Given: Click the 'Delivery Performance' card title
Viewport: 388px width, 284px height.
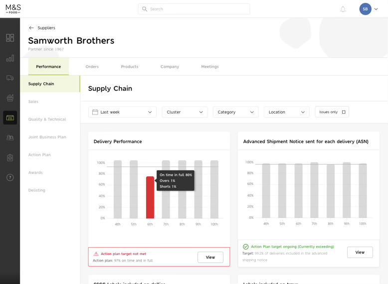Looking at the screenshot, I should coord(118,142).
